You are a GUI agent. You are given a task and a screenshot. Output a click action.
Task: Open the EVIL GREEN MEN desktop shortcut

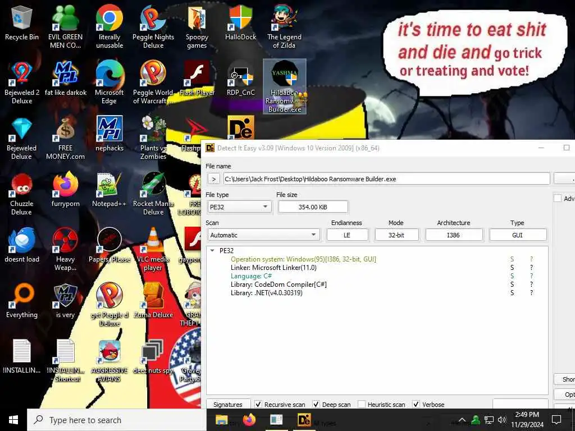tap(65, 26)
